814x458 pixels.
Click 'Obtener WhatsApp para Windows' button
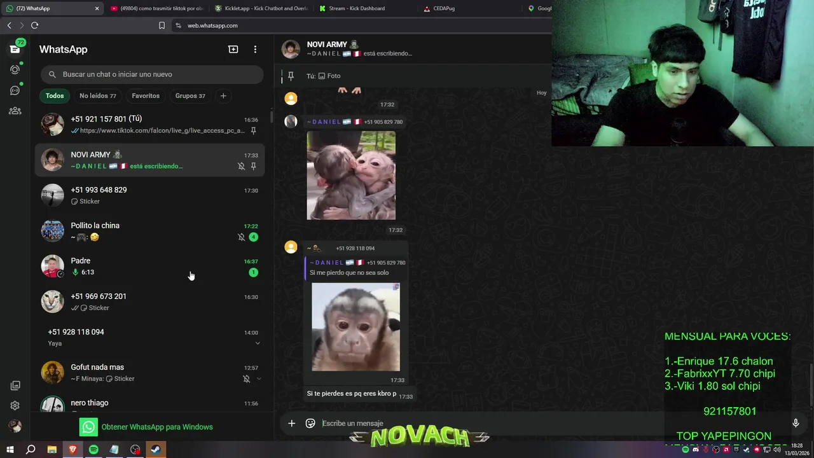point(146,427)
